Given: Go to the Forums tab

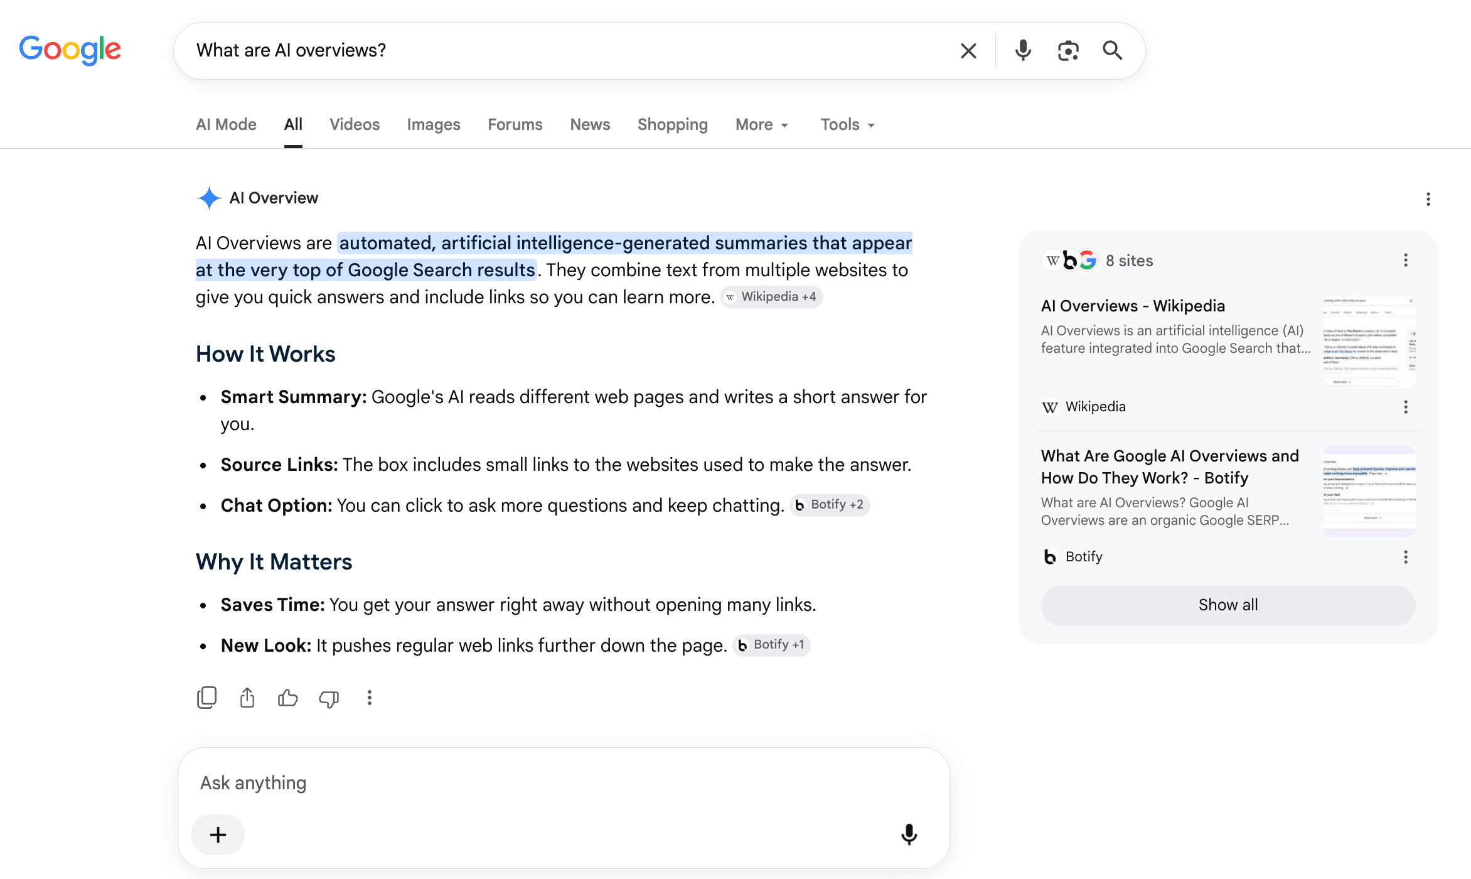Looking at the screenshot, I should point(515,124).
